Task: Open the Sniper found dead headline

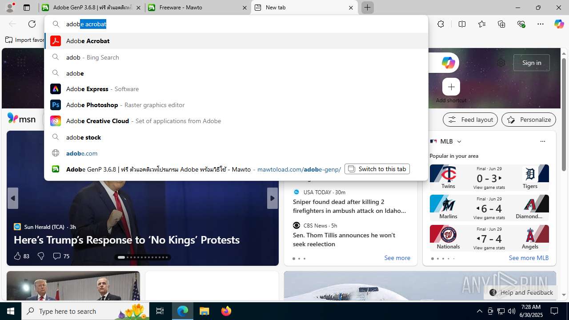Action: pos(349,206)
